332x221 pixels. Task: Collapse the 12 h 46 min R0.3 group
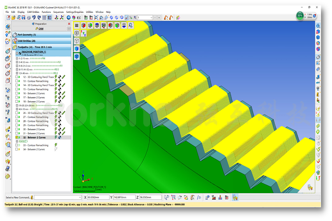point(17,73)
